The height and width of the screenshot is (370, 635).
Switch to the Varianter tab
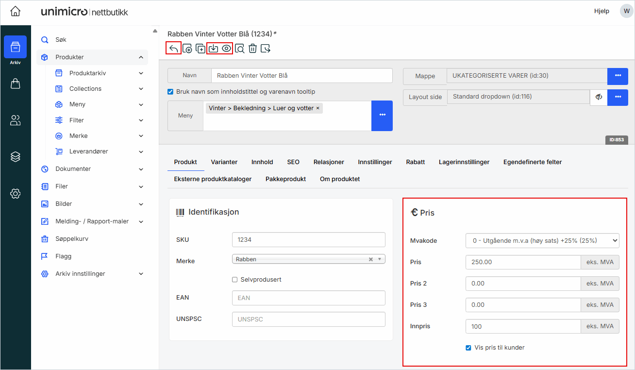pyautogui.click(x=224, y=162)
